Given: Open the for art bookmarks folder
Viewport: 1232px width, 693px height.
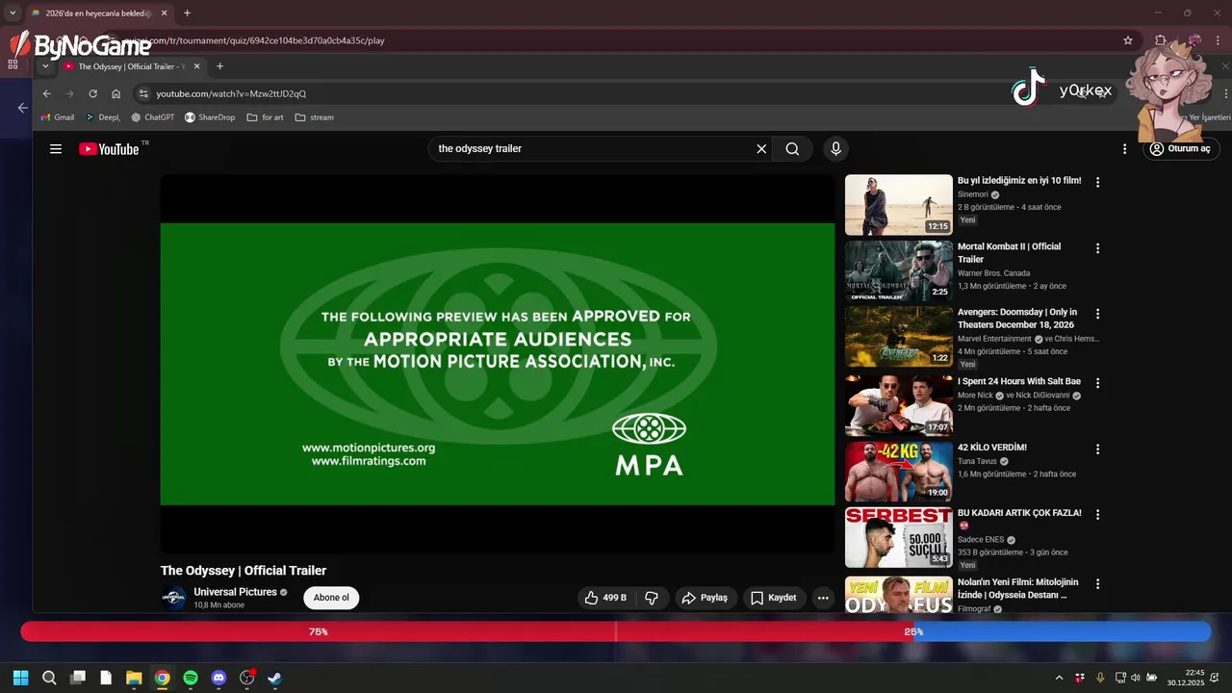Looking at the screenshot, I should click(266, 117).
